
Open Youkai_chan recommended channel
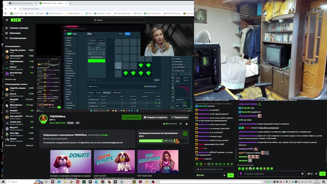pos(19,123)
